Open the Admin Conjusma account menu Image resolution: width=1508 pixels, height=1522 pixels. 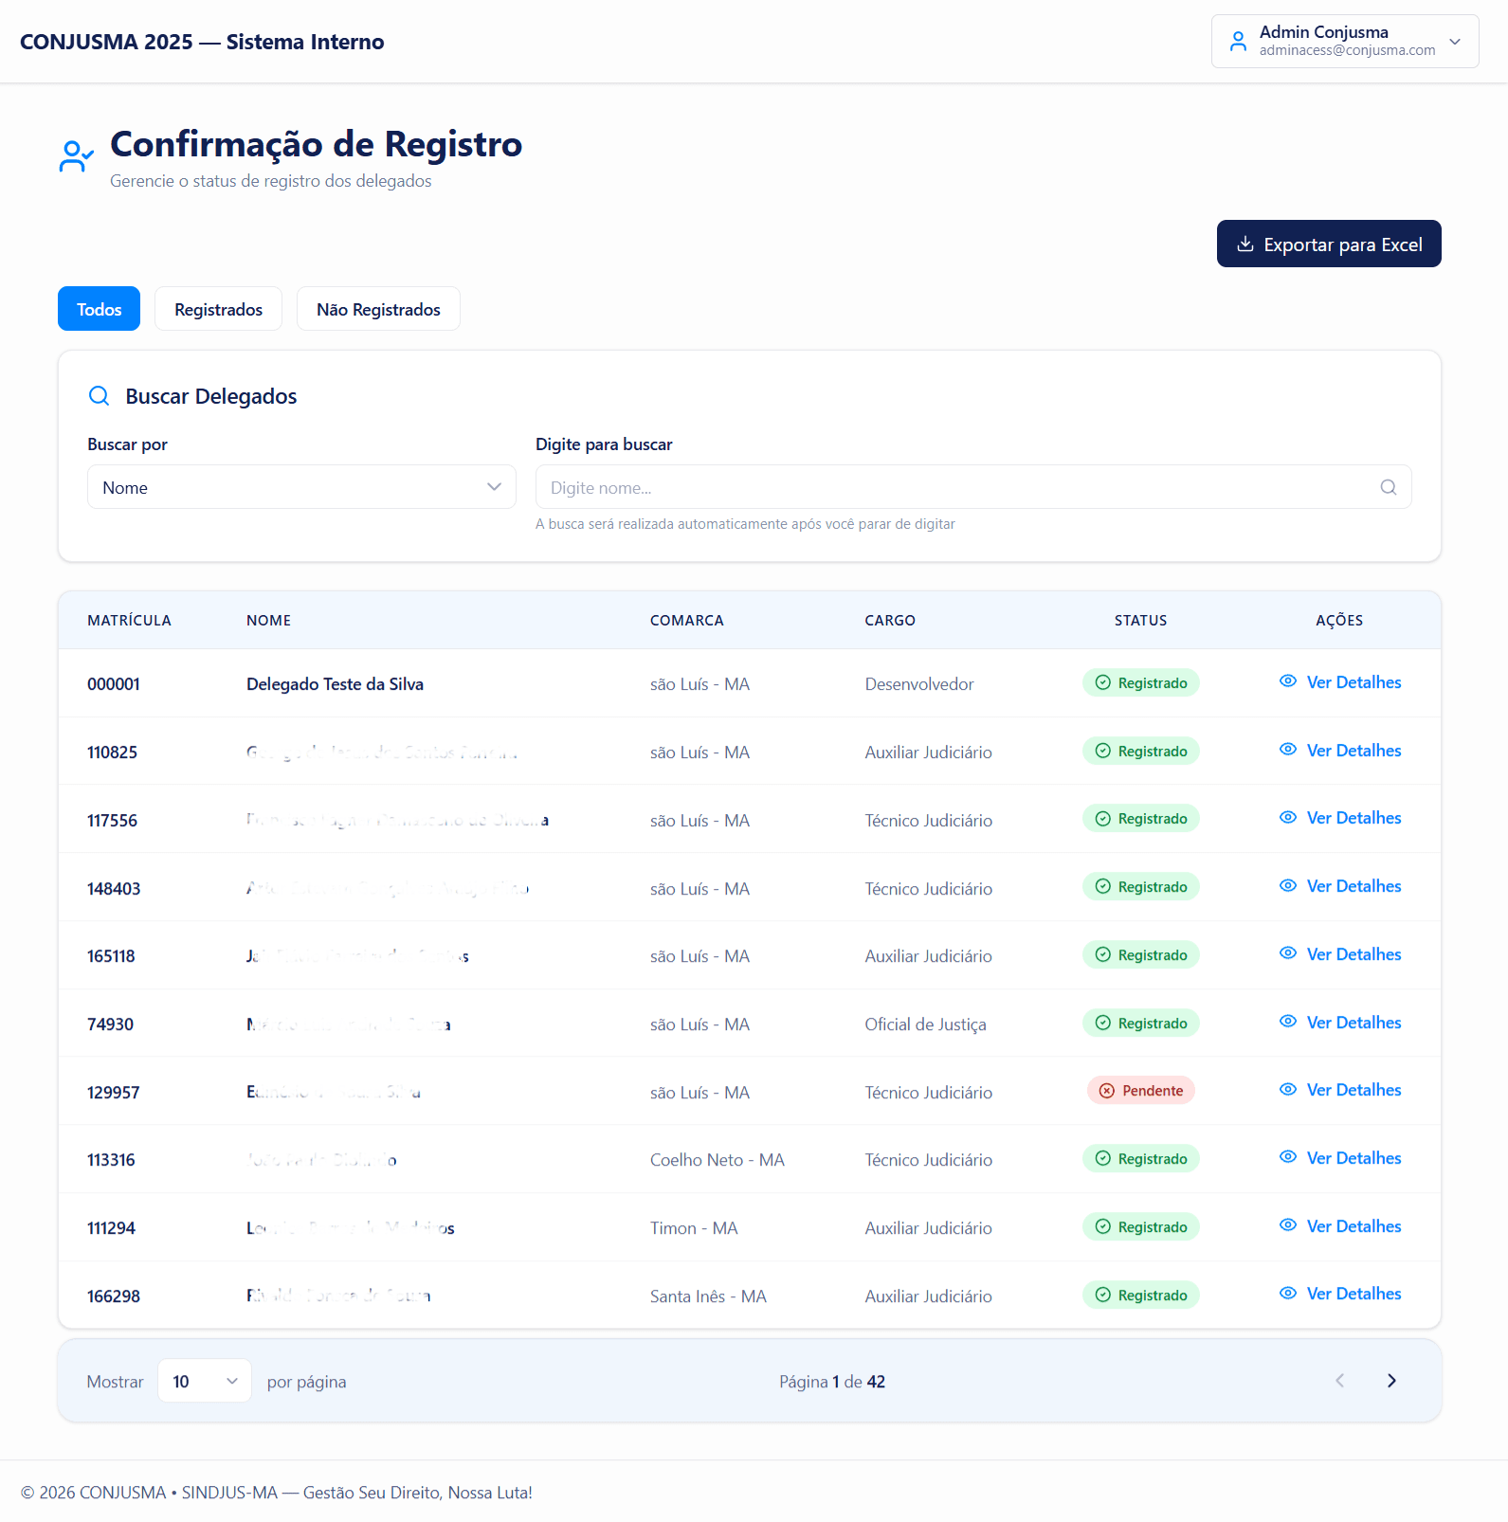[1344, 42]
